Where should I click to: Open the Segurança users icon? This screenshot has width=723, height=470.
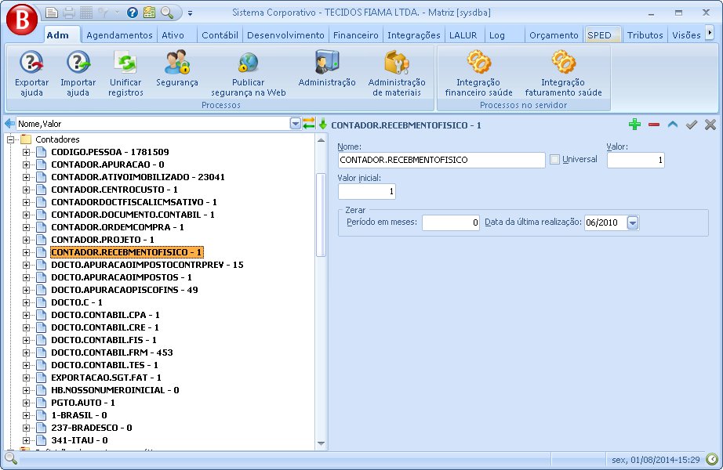tap(176, 63)
